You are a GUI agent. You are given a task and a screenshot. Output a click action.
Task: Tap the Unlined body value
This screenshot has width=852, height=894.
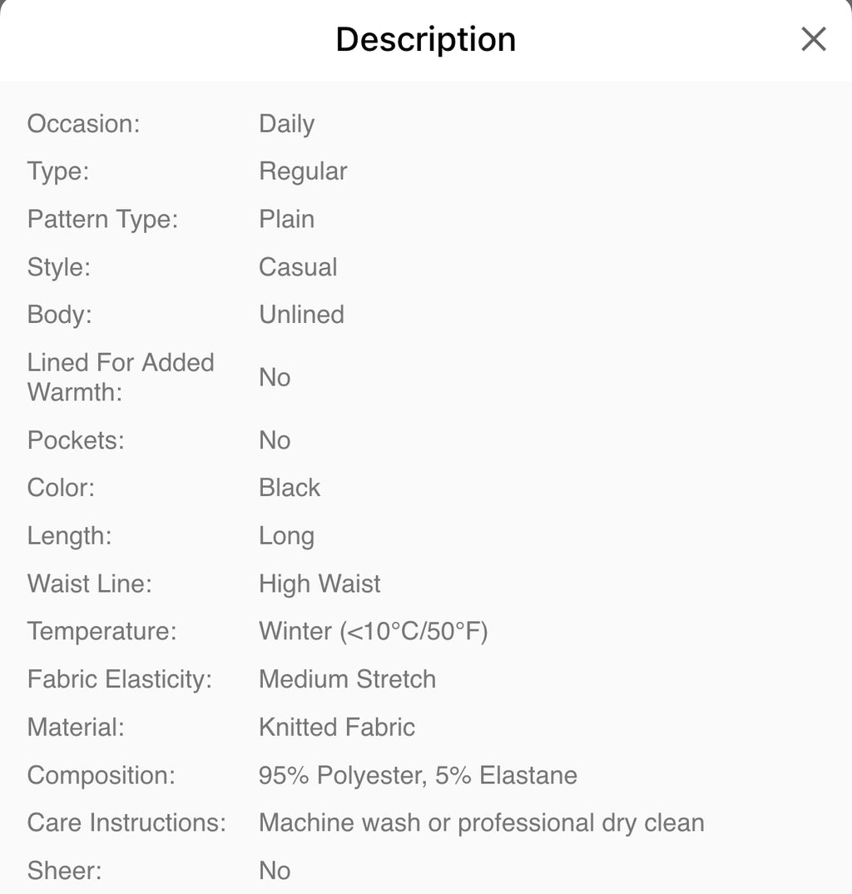click(301, 315)
